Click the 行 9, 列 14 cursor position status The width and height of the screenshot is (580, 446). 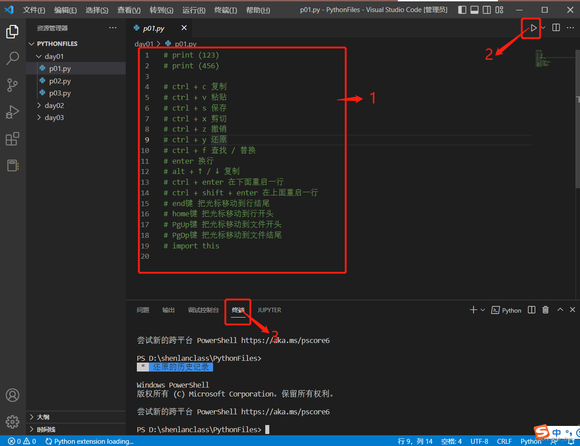[415, 441]
